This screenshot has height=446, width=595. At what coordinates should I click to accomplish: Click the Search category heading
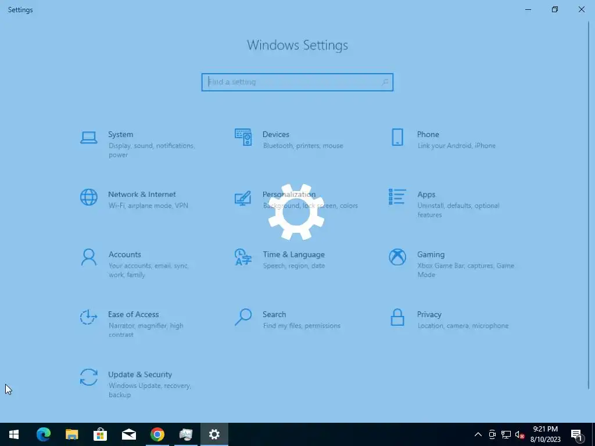pyautogui.click(x=274, y=314)
